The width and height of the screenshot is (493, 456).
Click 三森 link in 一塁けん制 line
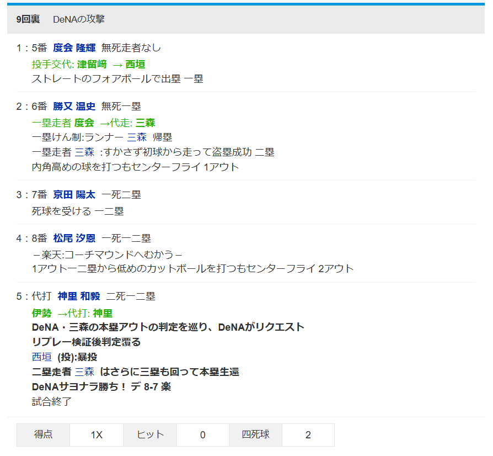137,137
